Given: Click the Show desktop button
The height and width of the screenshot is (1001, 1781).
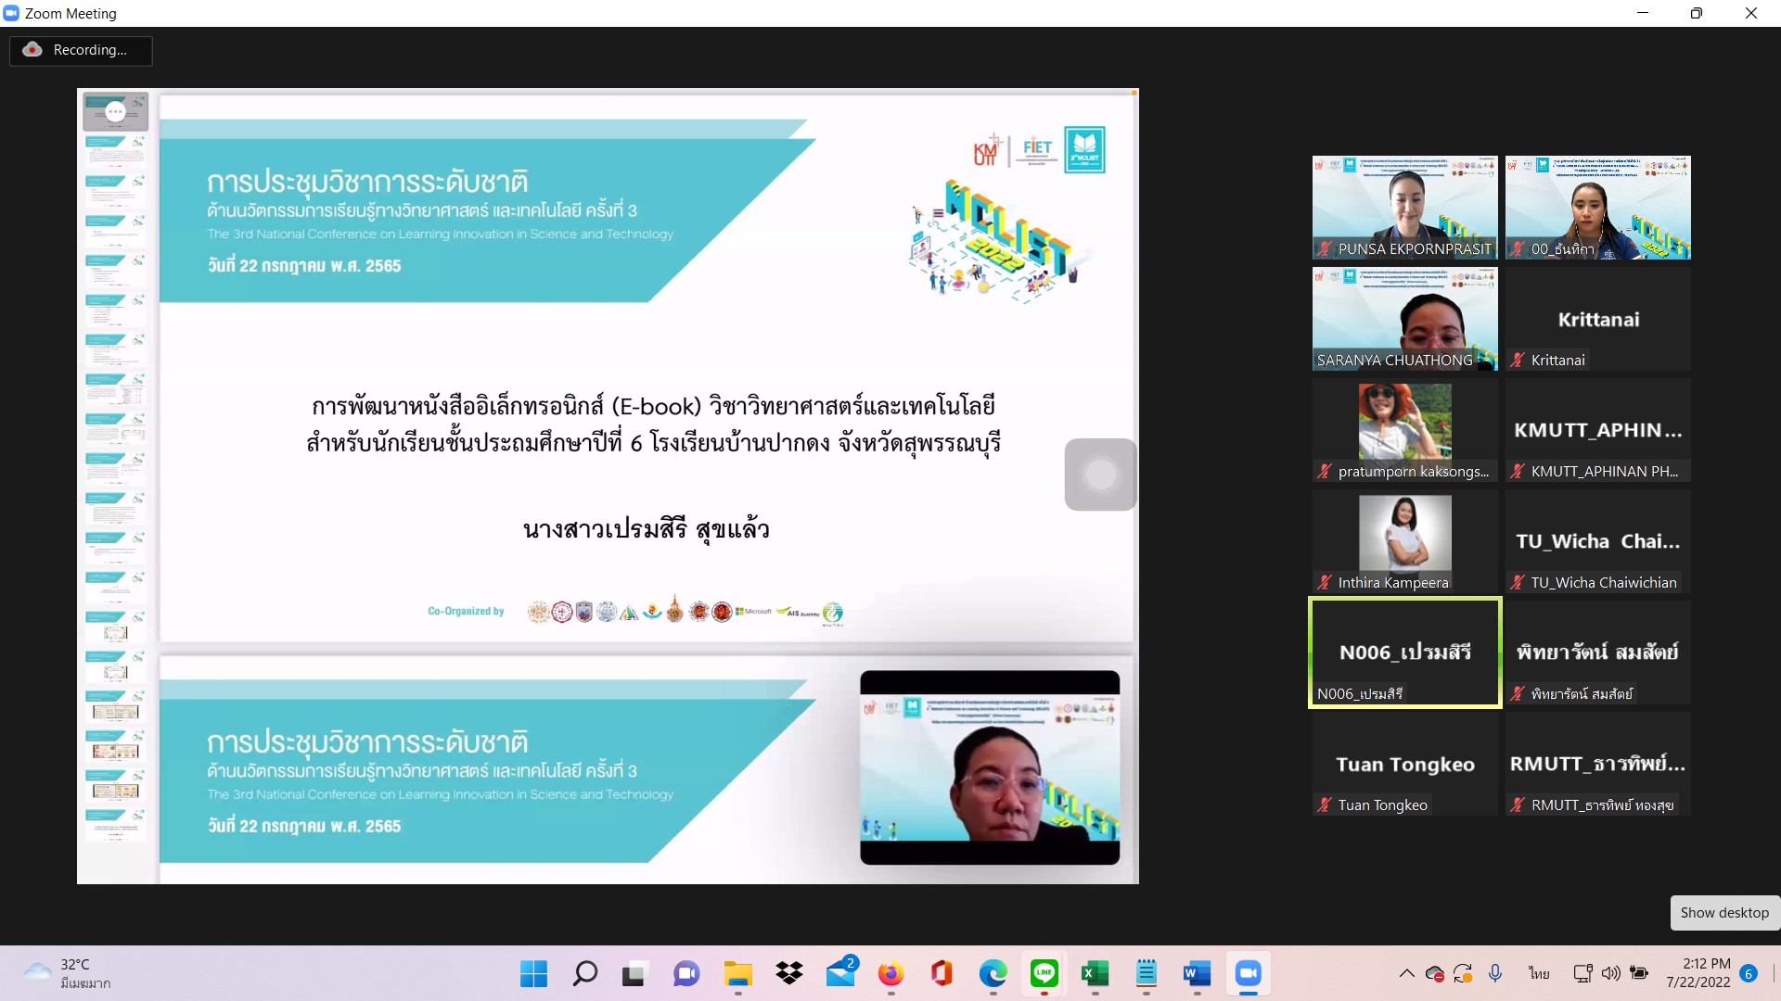Looking at the screenshot, I should click(1723, 913).
